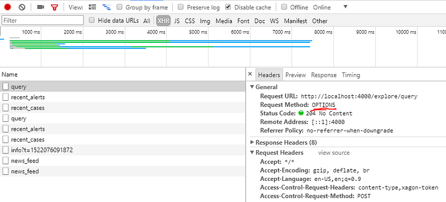Collapse the Request Headers section
The height and width of the screenshot is (202, 446).
pos(252,152)
